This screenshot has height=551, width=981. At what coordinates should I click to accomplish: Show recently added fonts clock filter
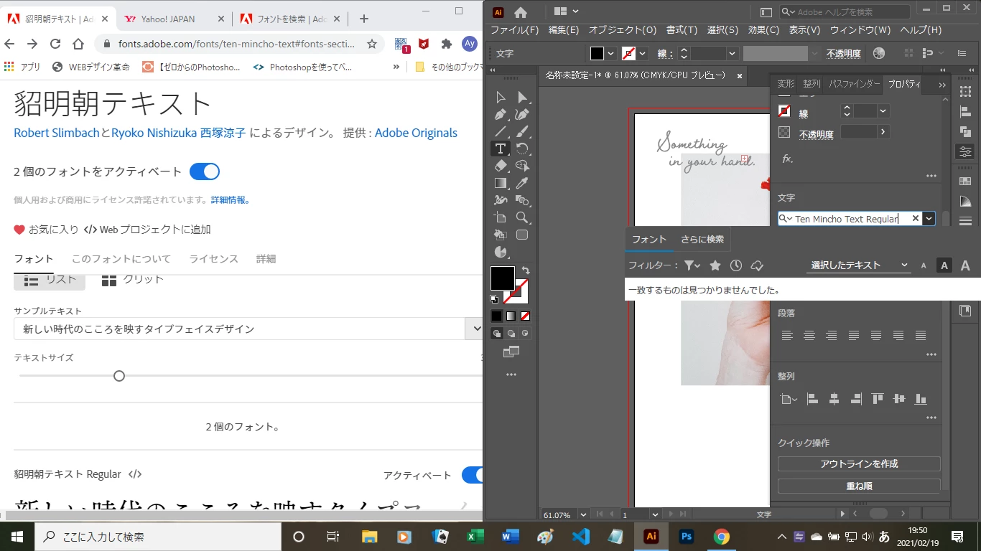pyautogui.click(x=736, y=265)
